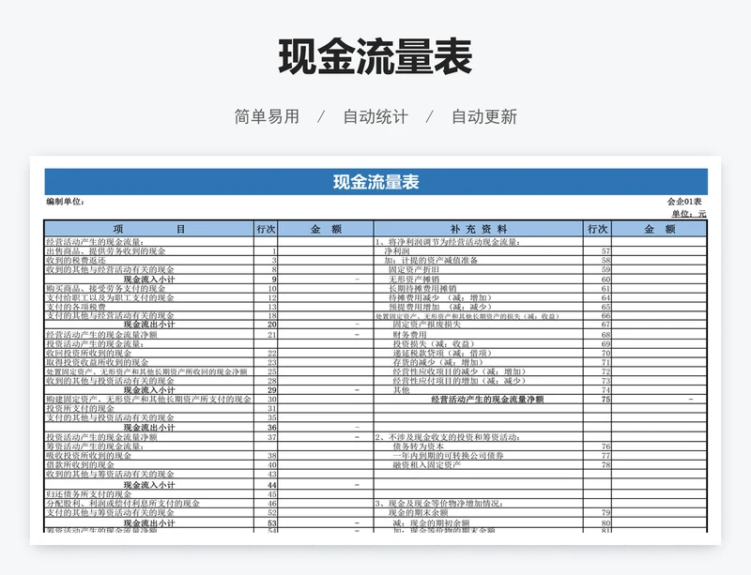
Task: Select row 分配股利、利润或偿付利息所支付的现金
Action: [x=123, y=503]
